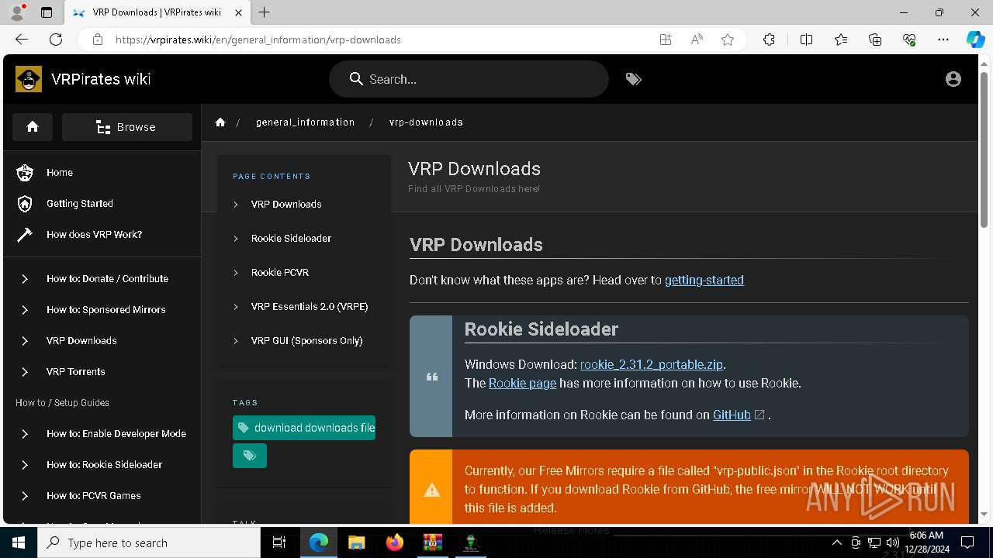Open the Favorites list icon
This screenshot has height=558, width=993.
tap(841, 40)
